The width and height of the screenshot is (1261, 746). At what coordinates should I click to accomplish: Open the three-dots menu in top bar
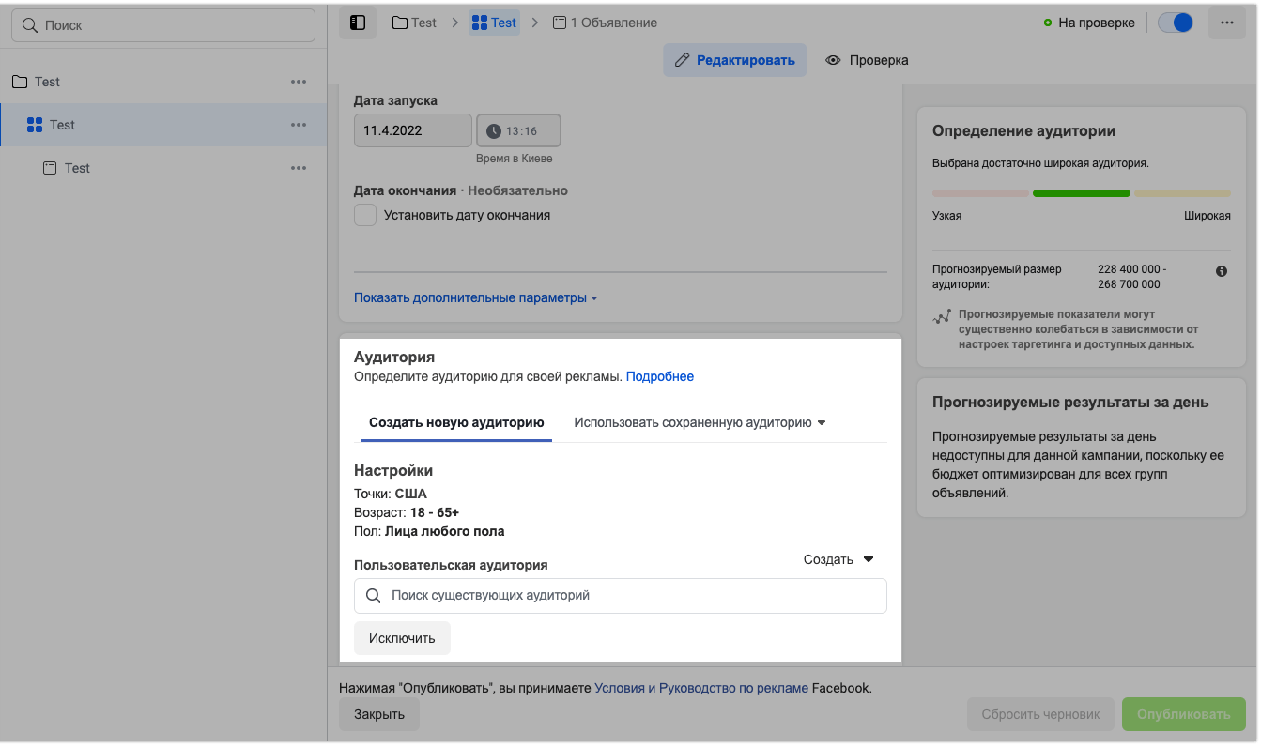point(1226,23)
